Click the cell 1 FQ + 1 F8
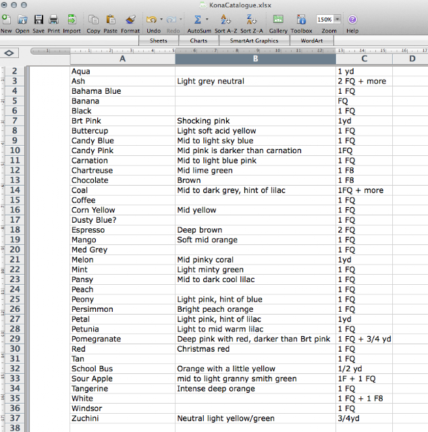 pos(365,399)
